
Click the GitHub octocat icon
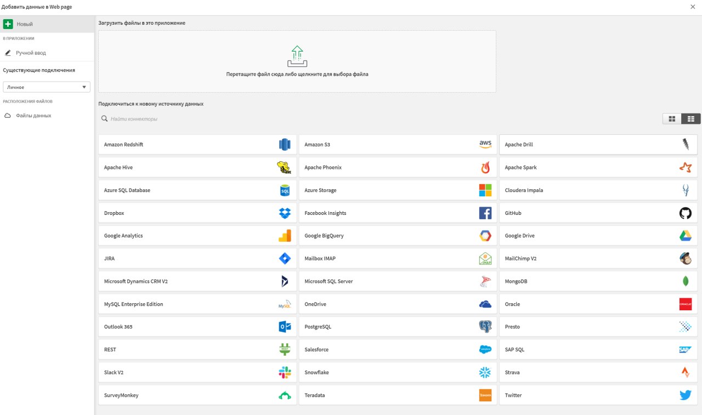coord(685,213)
